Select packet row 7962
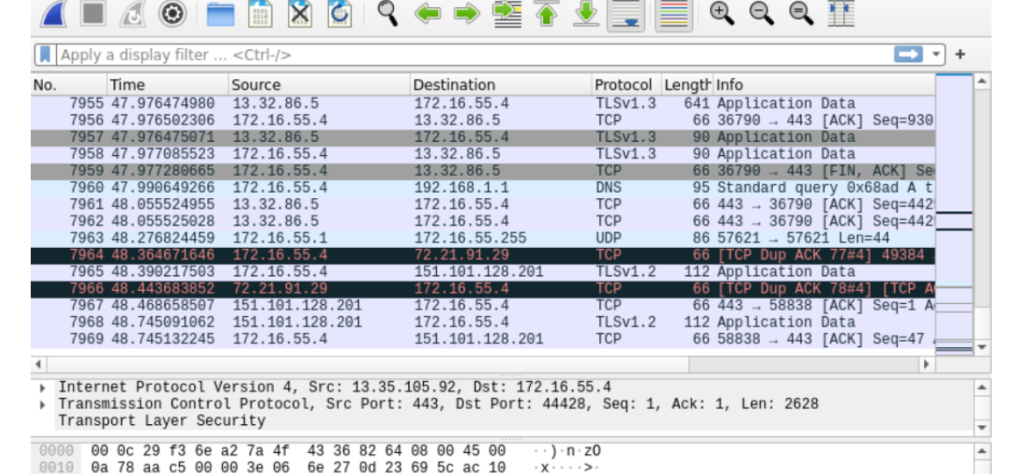1017x474 pixels. [483, 222]
